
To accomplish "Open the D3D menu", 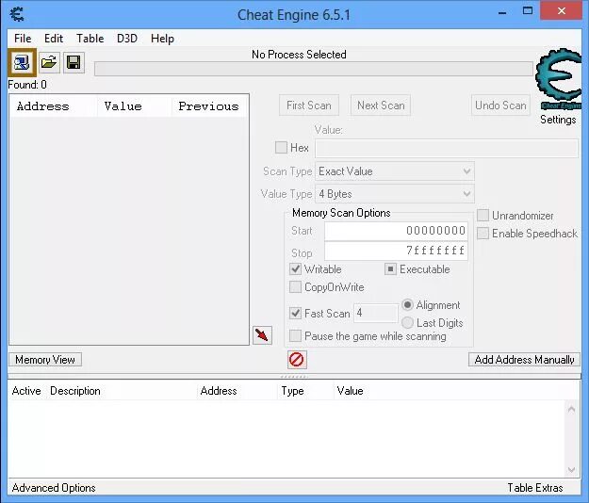I will coord(127,39).
